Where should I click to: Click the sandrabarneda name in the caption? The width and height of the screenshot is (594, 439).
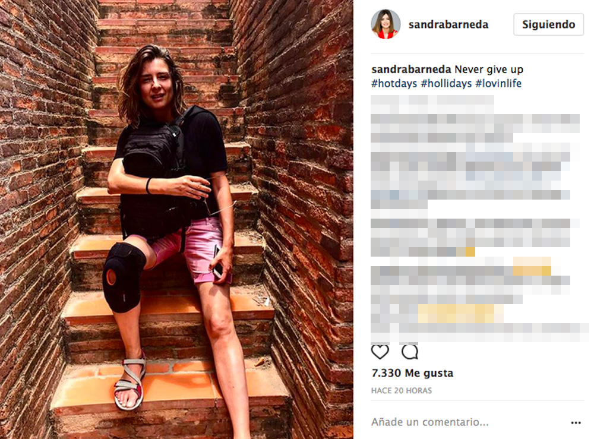(x=411, y=70)
